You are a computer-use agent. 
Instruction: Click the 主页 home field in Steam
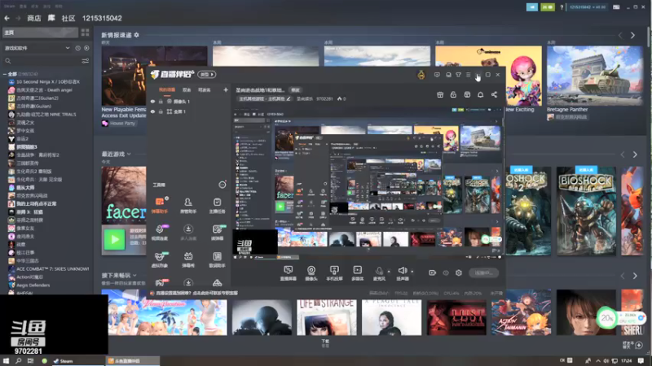(40, 33)
